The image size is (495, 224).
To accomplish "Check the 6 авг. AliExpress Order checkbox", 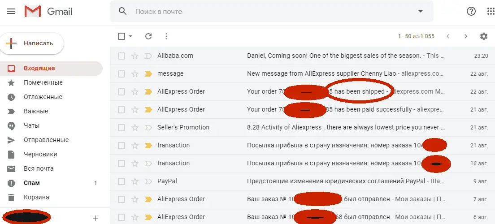I will click(x=122, y=217).
